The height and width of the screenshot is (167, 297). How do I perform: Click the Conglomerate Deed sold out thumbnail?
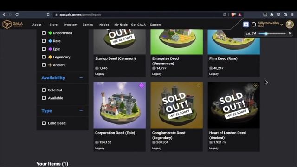176,105
